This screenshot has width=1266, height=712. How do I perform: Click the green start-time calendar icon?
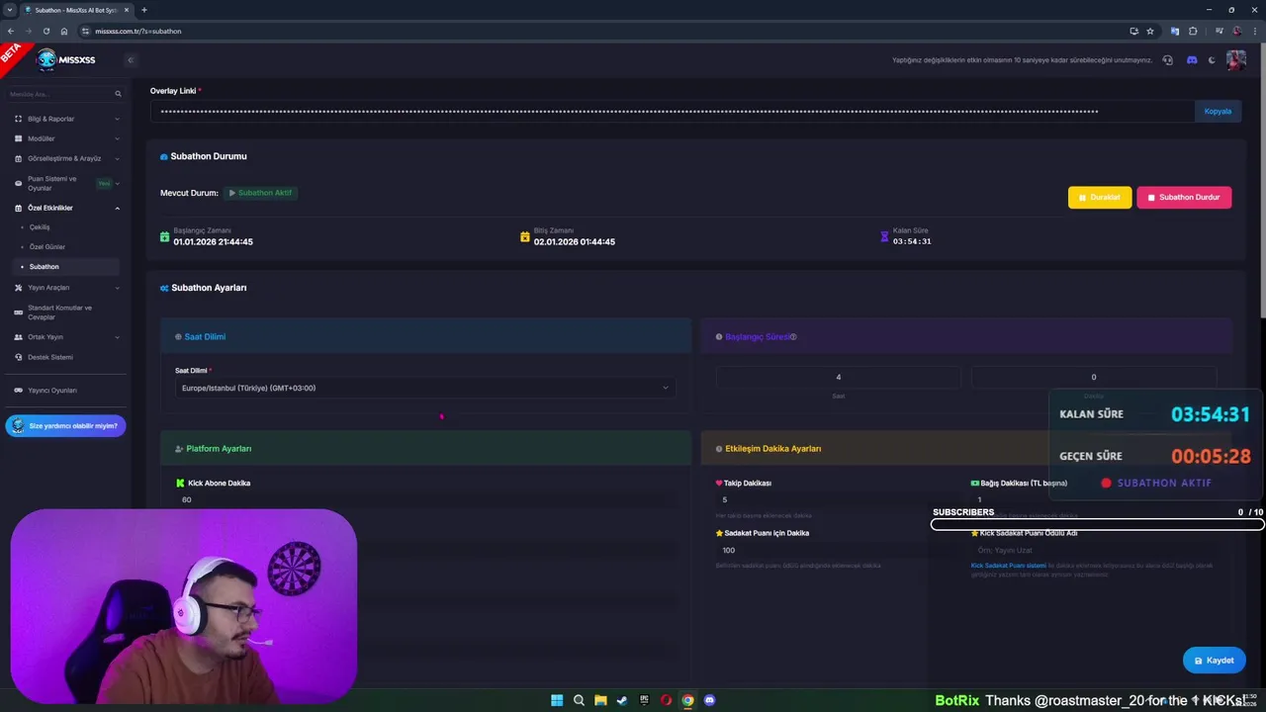click(x=165, y=236)
